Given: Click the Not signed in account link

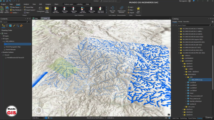Looking at the screenshot, I should pos(184,1).
